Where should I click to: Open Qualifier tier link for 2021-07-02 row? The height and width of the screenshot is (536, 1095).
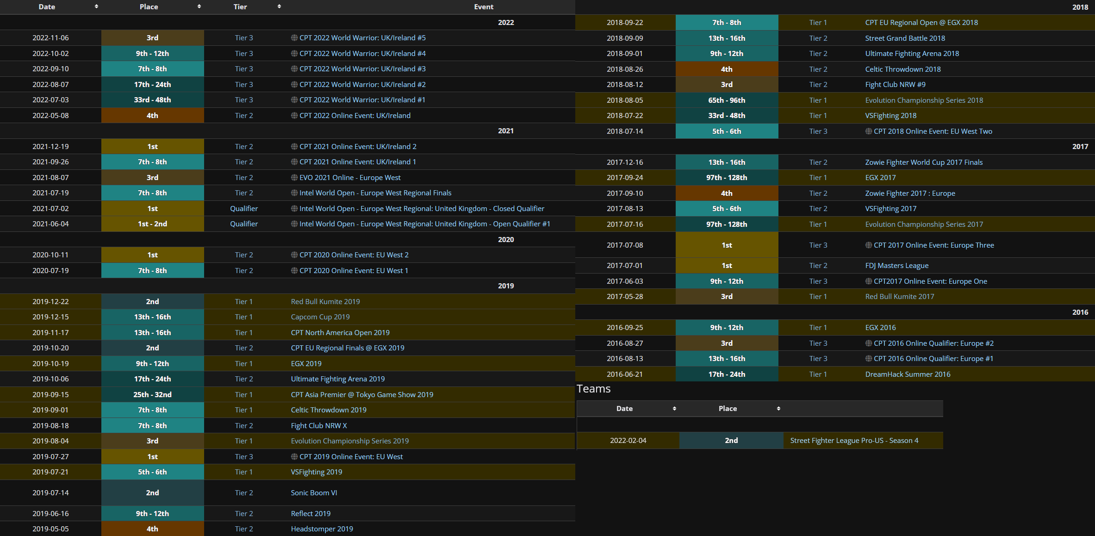click(244, 209)
